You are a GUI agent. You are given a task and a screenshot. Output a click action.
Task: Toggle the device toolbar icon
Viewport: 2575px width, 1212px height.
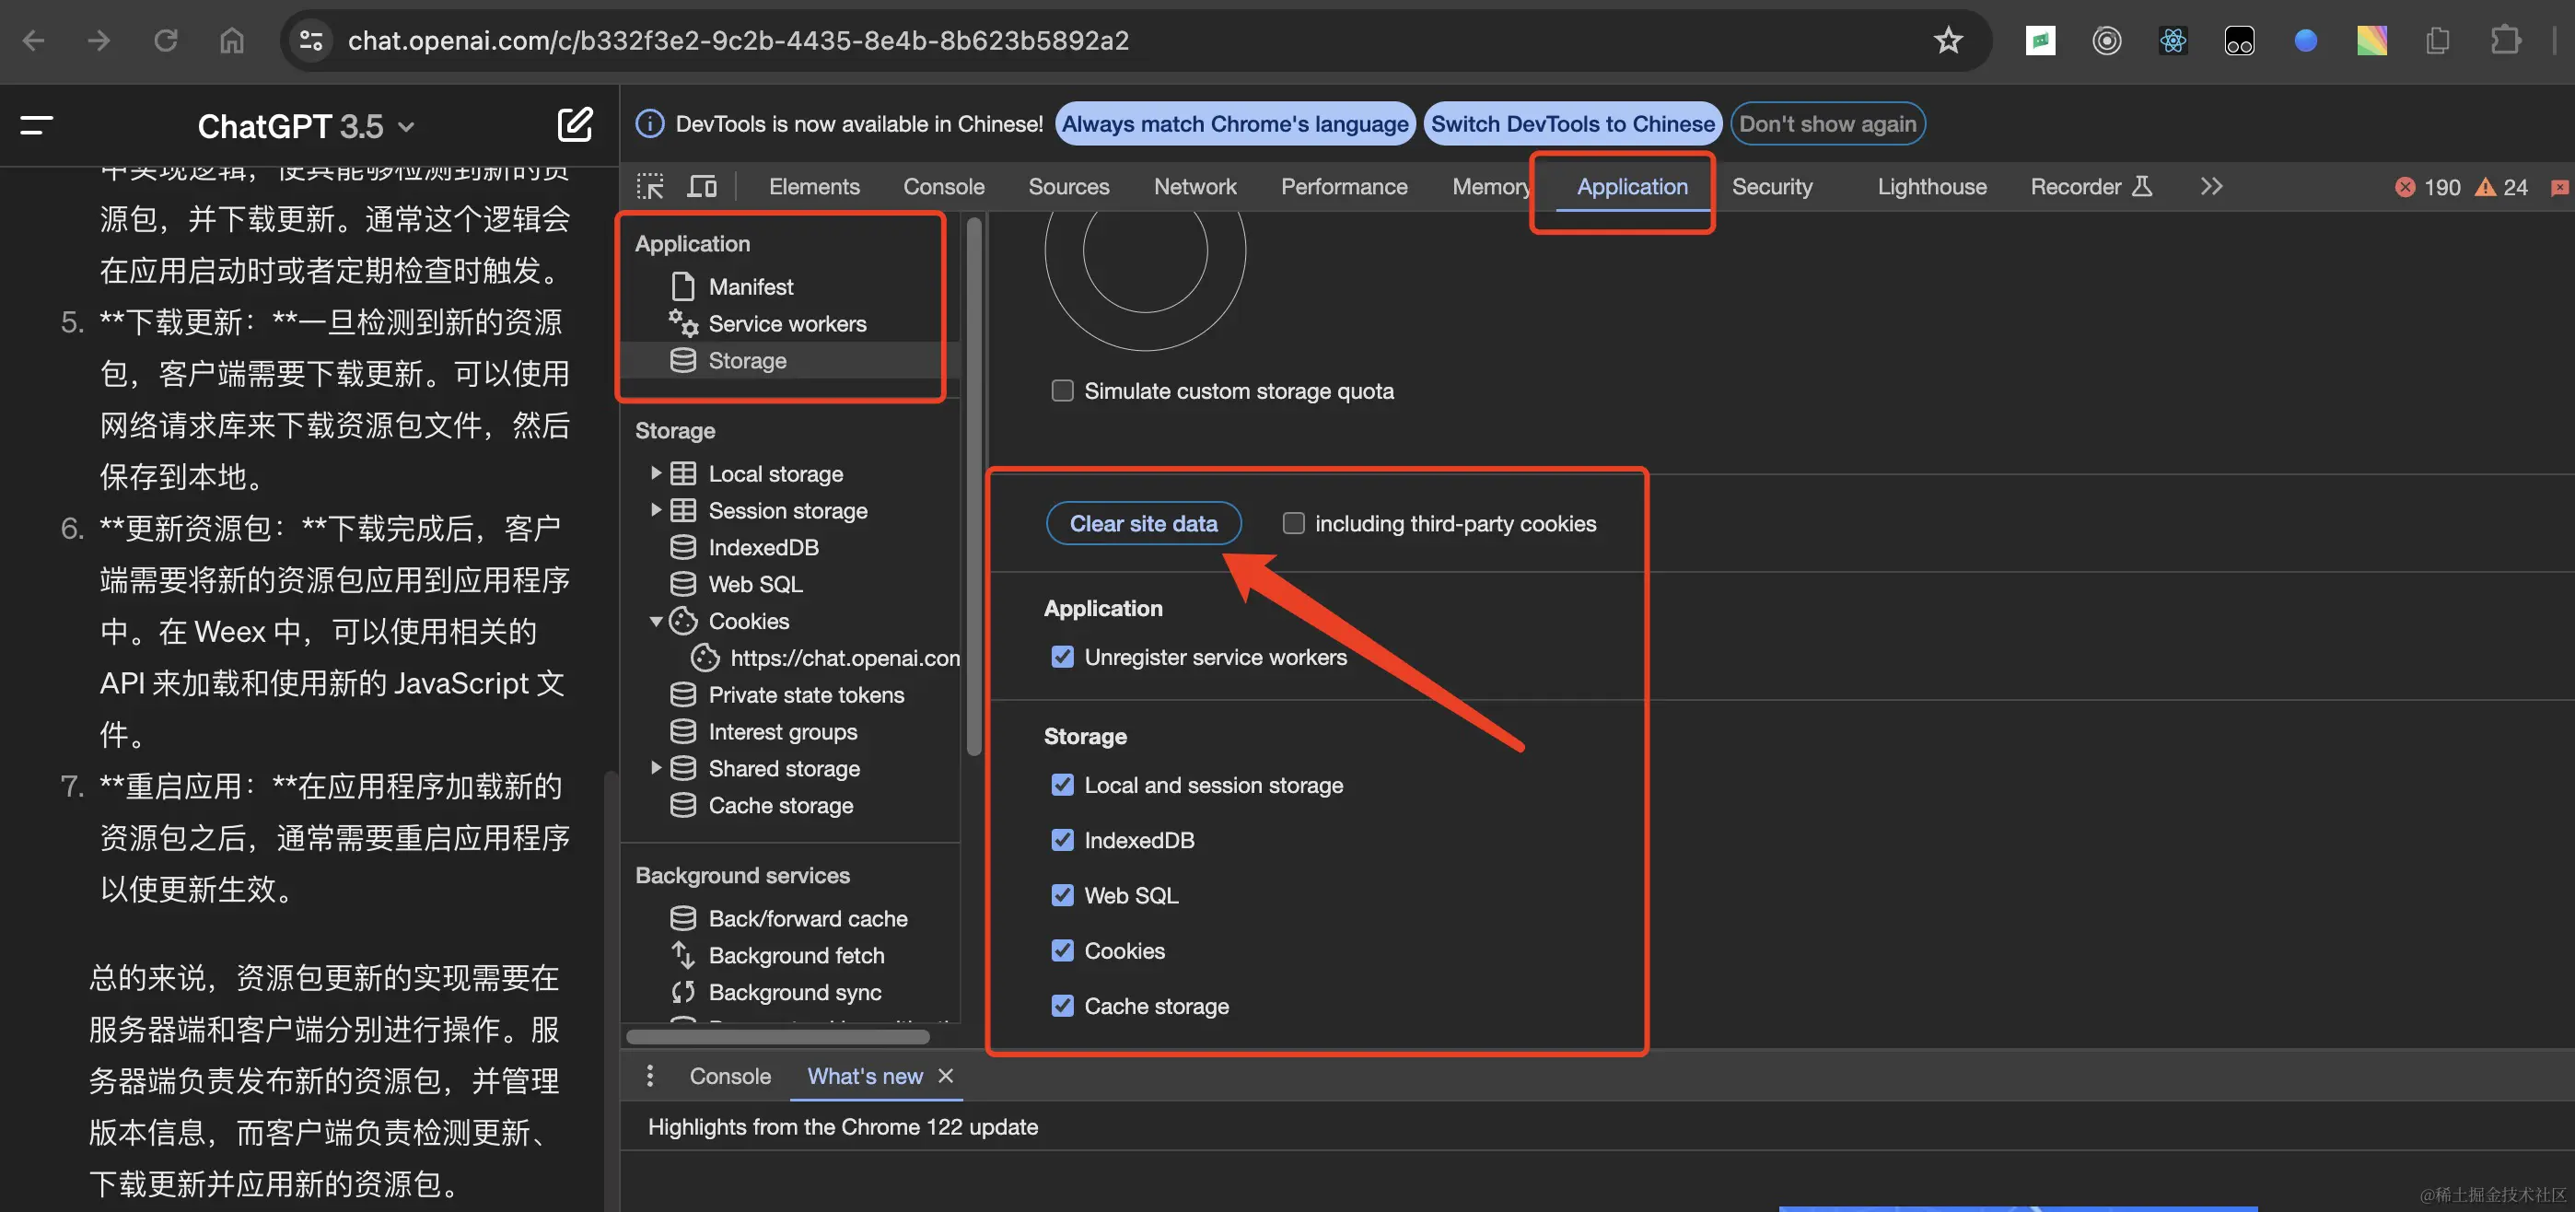[x=702, y=186]
